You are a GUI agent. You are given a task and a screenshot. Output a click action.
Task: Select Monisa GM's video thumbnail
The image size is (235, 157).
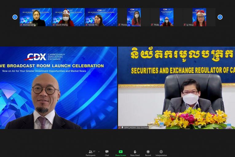(36, 17)
